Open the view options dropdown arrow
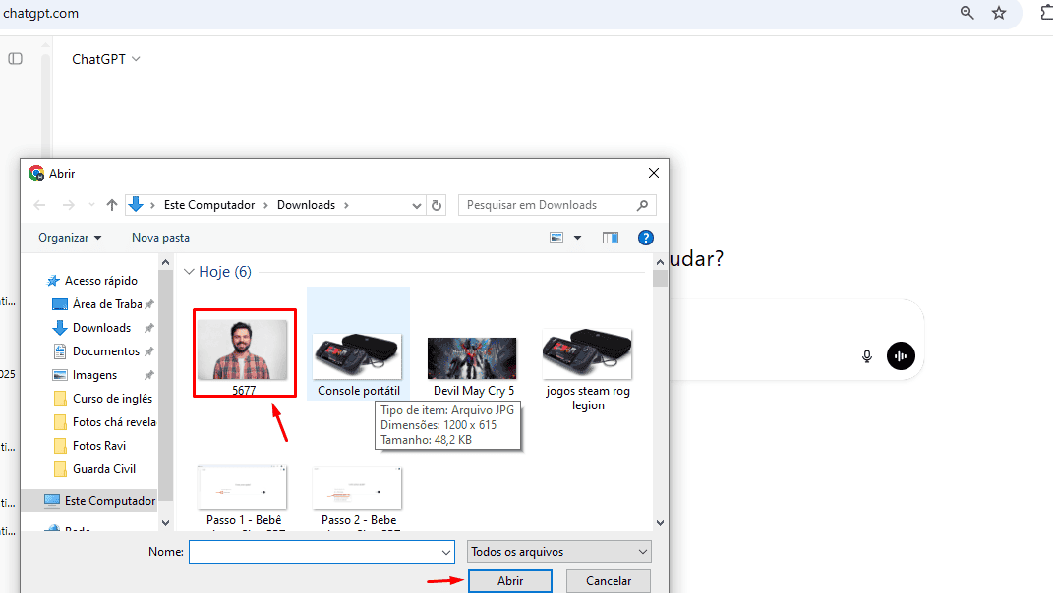The height and width of the screenshot is (593, 1053). click(x=577, y=238)
